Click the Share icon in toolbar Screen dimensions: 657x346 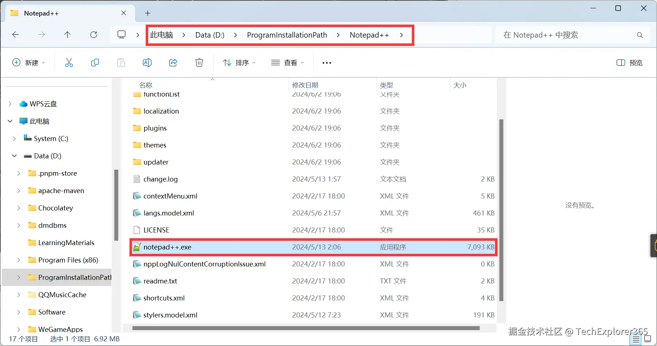pyautogui.click(x=173, y=63)
